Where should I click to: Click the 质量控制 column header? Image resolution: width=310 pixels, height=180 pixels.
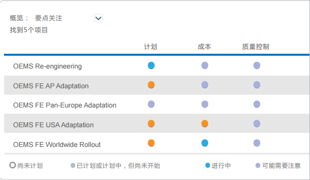point(256,47)
